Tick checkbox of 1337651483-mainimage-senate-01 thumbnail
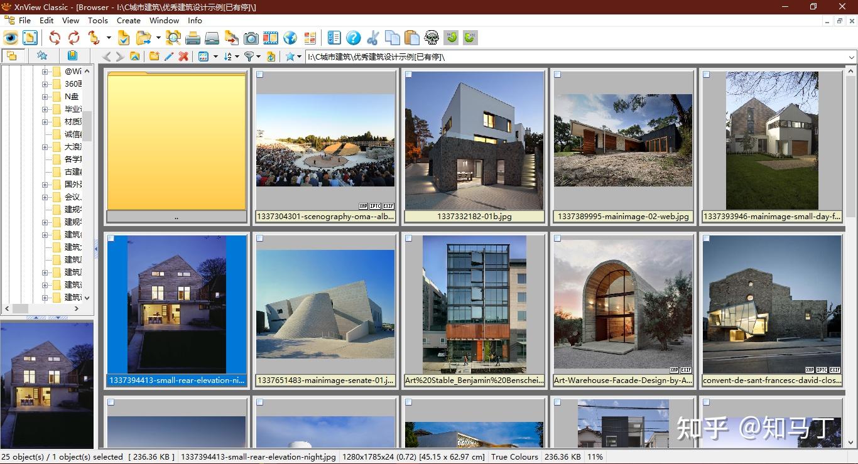Viewport: 858px width, 464px height. 260,239
